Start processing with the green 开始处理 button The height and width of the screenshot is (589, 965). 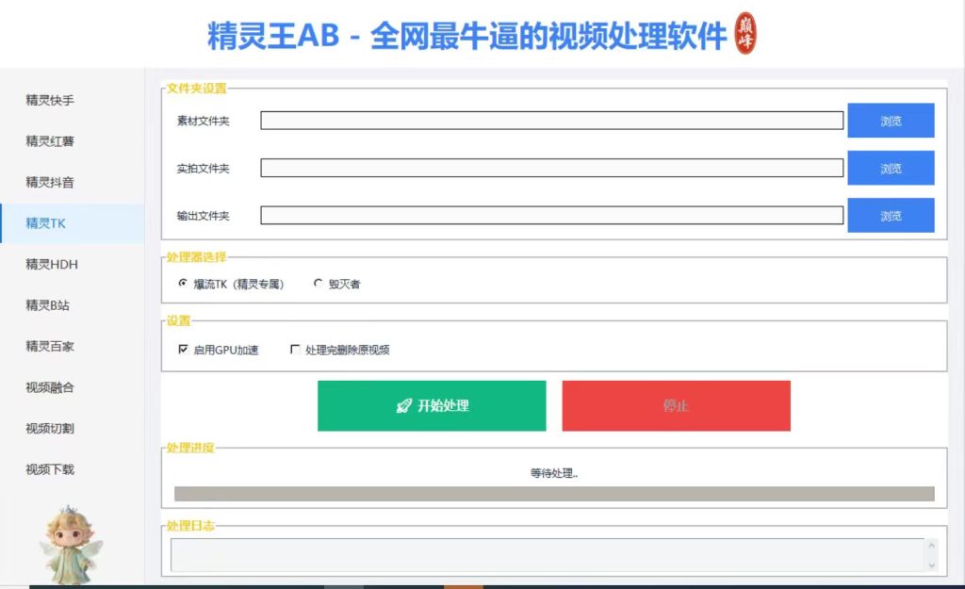tap(432, 405)
